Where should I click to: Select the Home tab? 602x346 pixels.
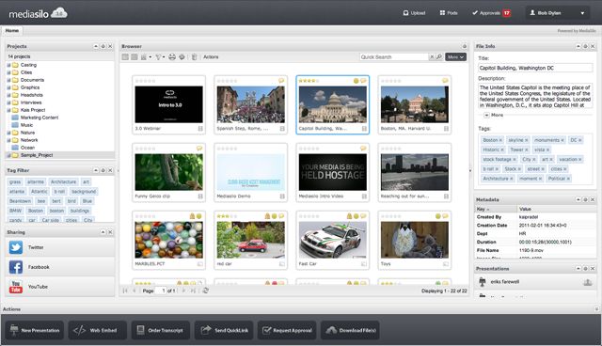click(12, 31)
